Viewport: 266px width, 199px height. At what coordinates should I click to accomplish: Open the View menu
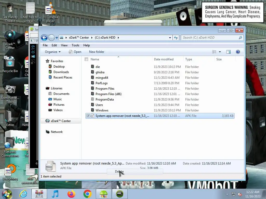click(x=64, y=45)
